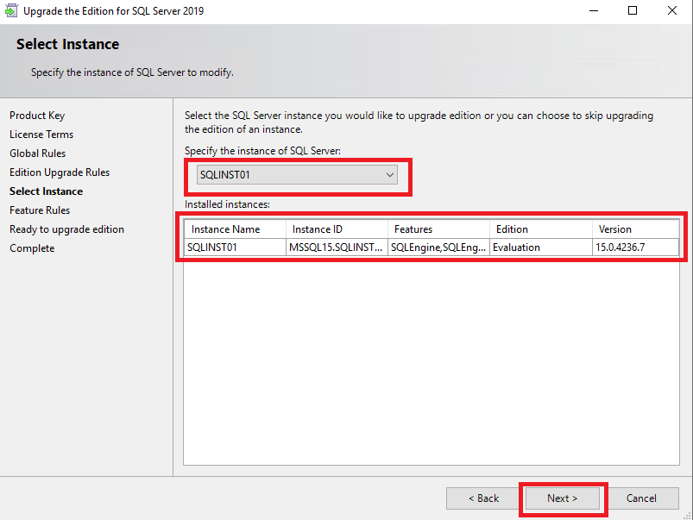693x520 pixels.
Task: Select the License Terms step
Action: click(41, 135)
